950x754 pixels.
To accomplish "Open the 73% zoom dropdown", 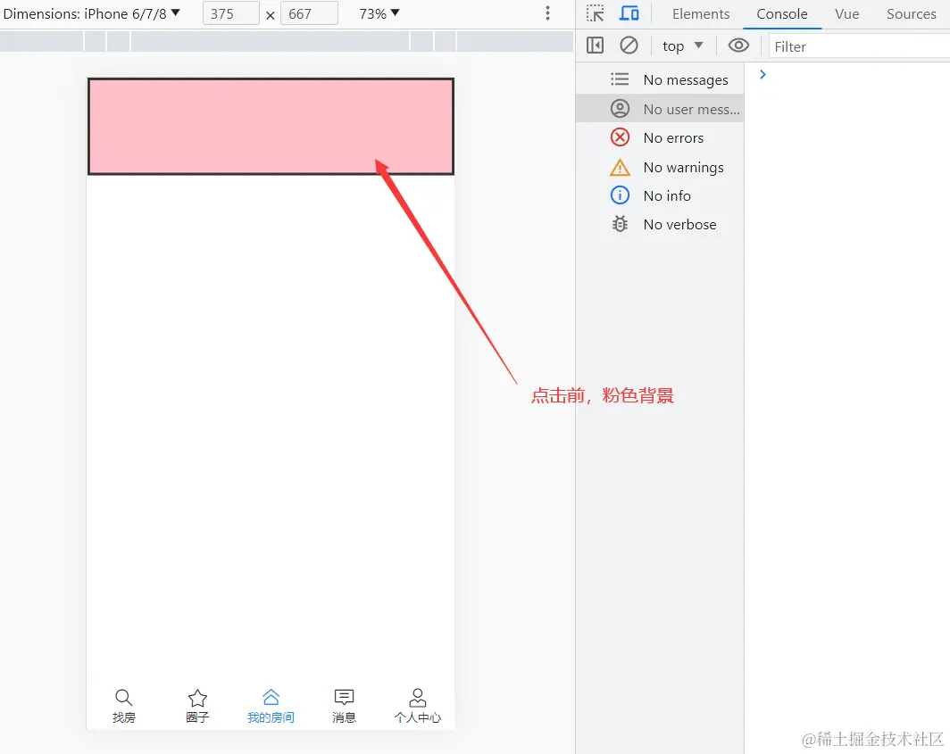I will [378, 13].
